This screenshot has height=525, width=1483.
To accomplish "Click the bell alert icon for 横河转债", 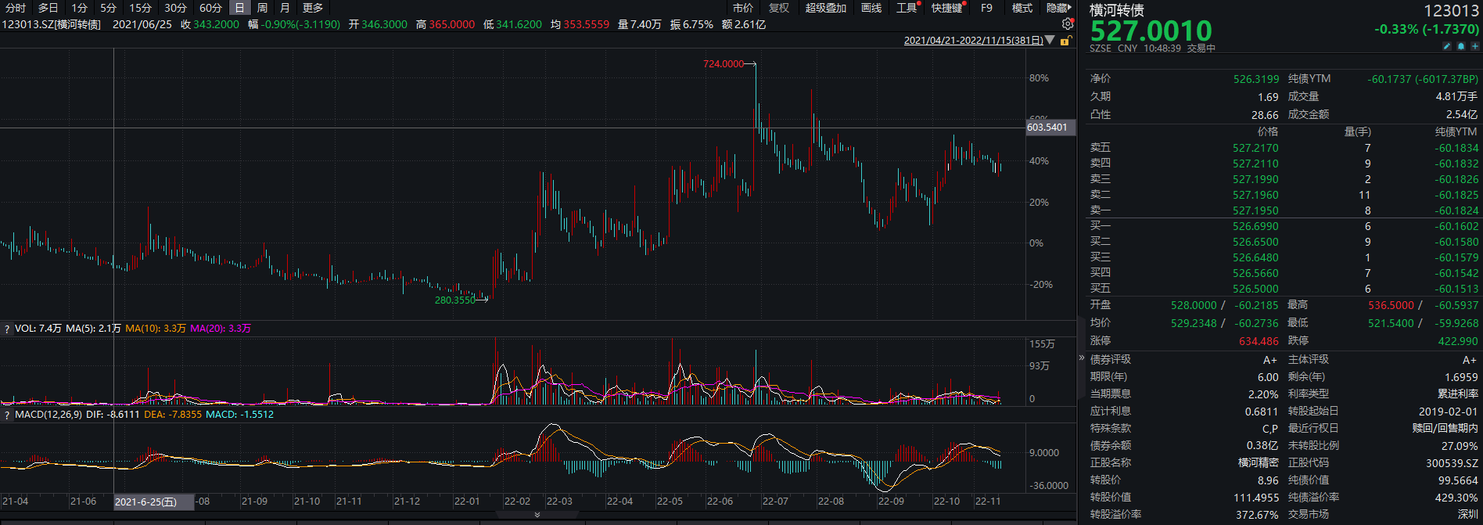I will [x=1460, y=47].
